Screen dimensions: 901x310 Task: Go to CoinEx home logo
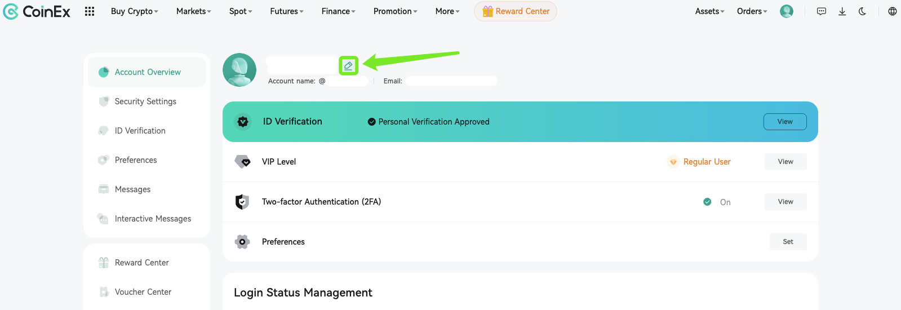[37, 11]
